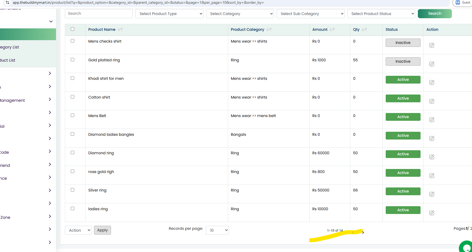
Task: Open sidebar item ending in 'riend'
Action: [x=5, y=166]
